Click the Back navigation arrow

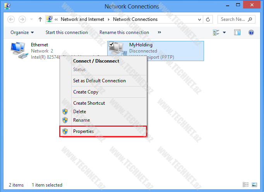pos(11,19)
